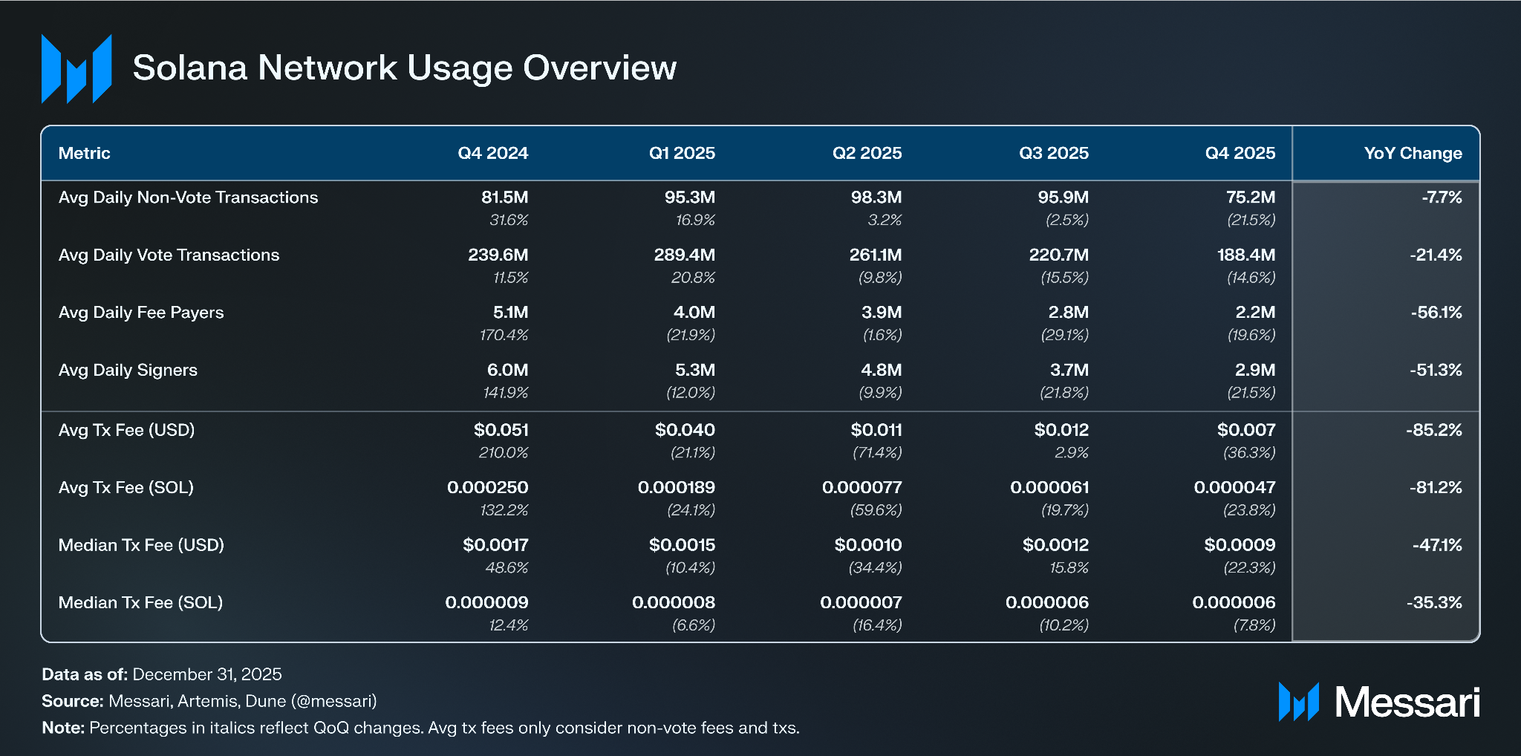Click the -7.7% YoY change value
Viewport: 1521px width, 756px height.
[1442, 198]
